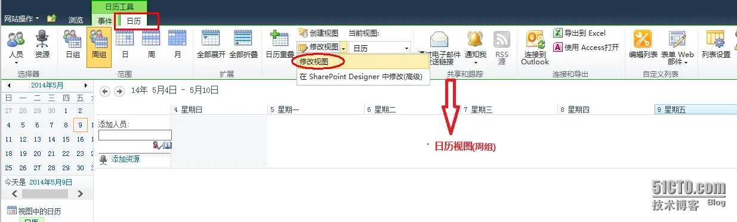
Task: Open the 人员 (People) selector
Action: (x=16, y=47)
